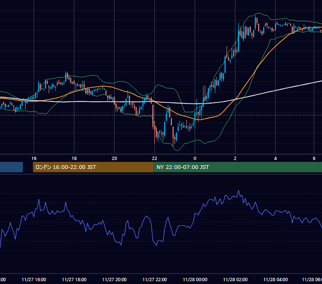Click the "0" hour label on chart axis

coord(195,159)
